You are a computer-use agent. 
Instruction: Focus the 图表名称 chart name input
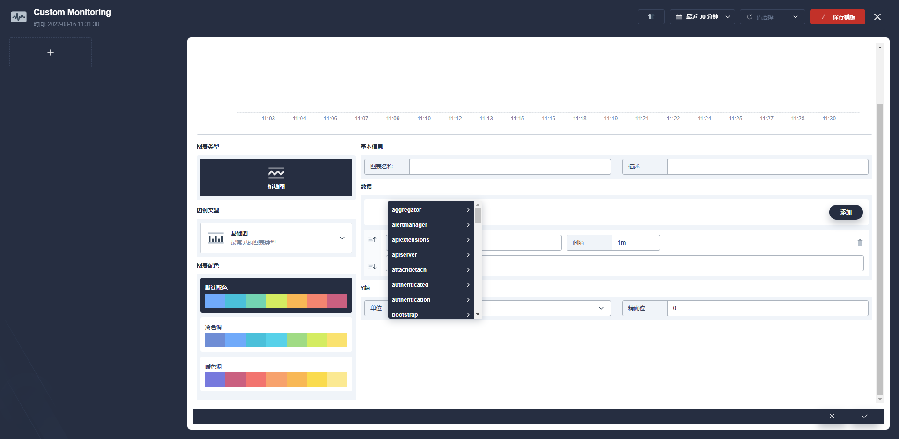510,167
